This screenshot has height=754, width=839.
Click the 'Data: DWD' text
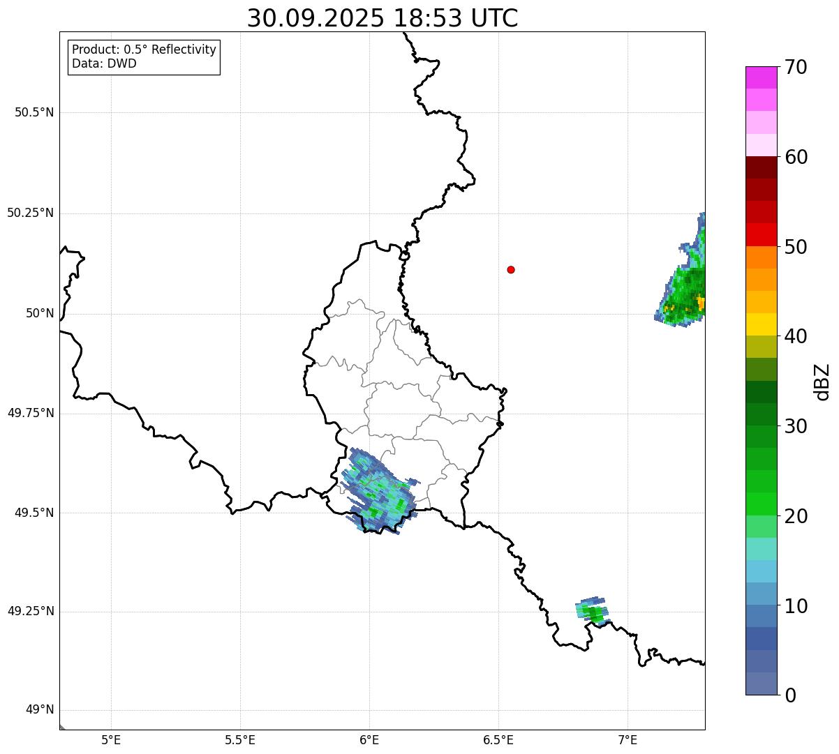104,63
